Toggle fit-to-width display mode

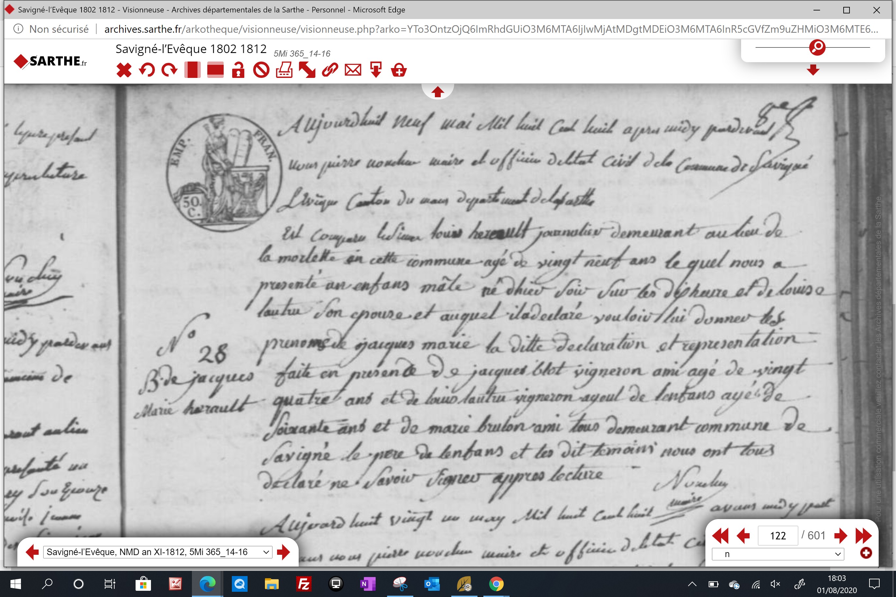[x=215, y=70]
